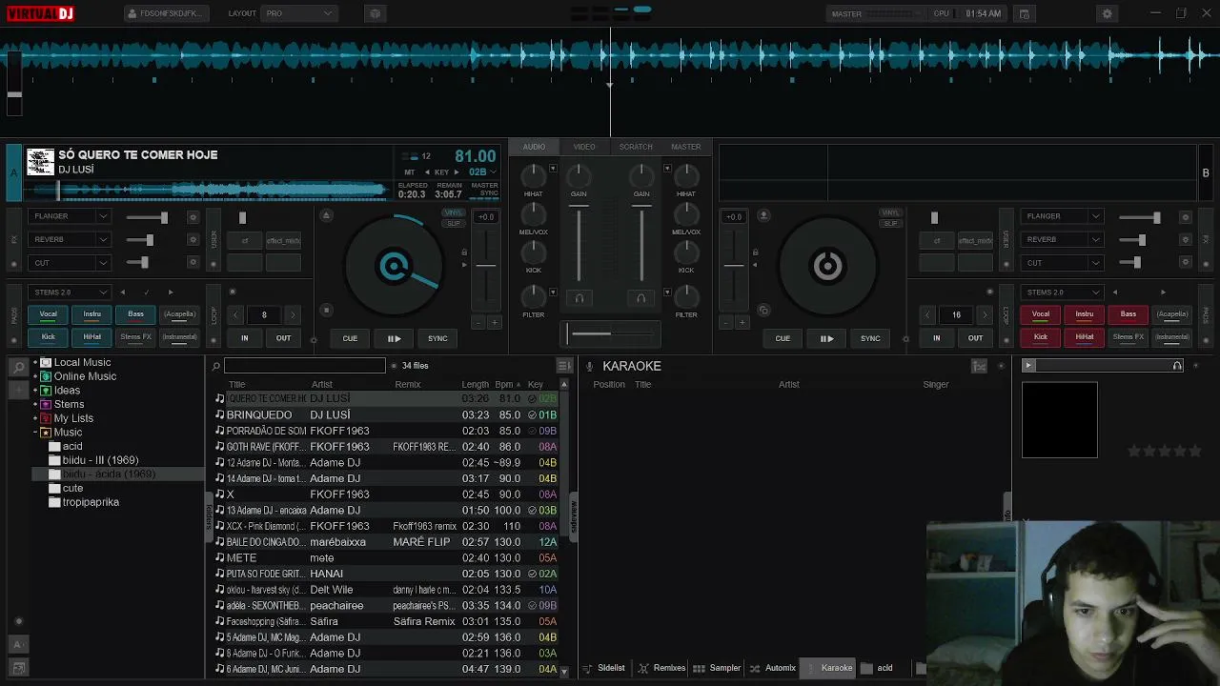Click the play/pause button on the right deck
1220x686 pixels.
point(826,338)
